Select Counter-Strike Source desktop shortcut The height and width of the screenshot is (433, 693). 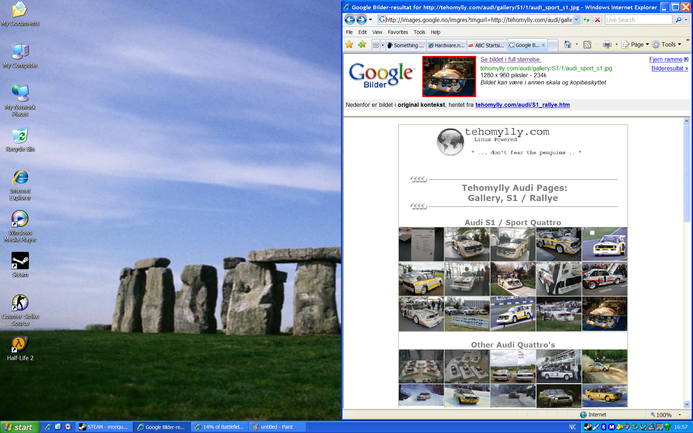[20, 310]
